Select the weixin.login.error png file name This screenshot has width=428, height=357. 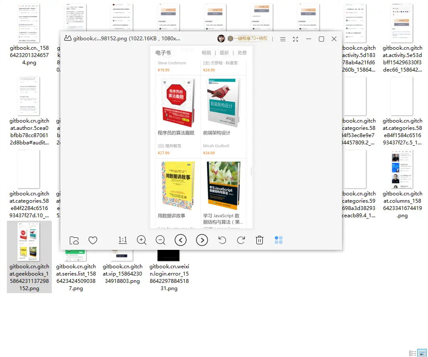click(169, 277)
